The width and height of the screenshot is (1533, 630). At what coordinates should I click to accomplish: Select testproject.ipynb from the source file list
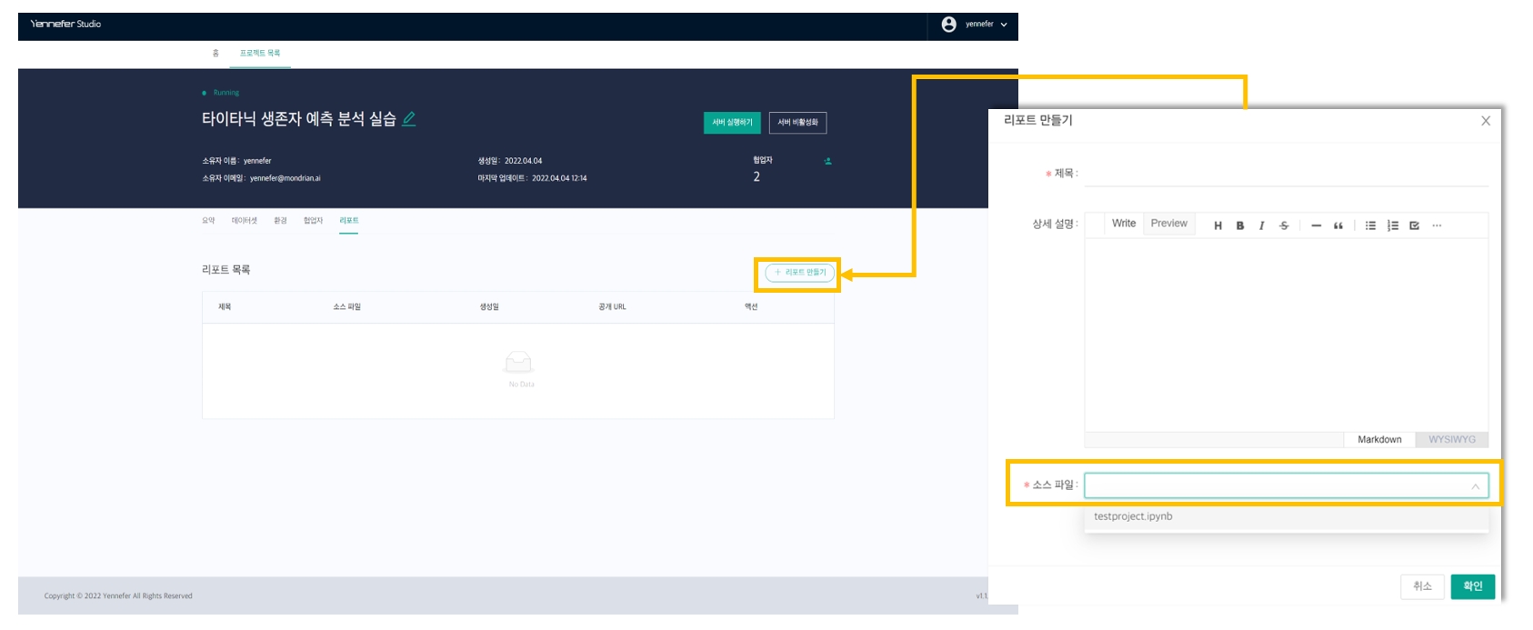click(1133, 516)
